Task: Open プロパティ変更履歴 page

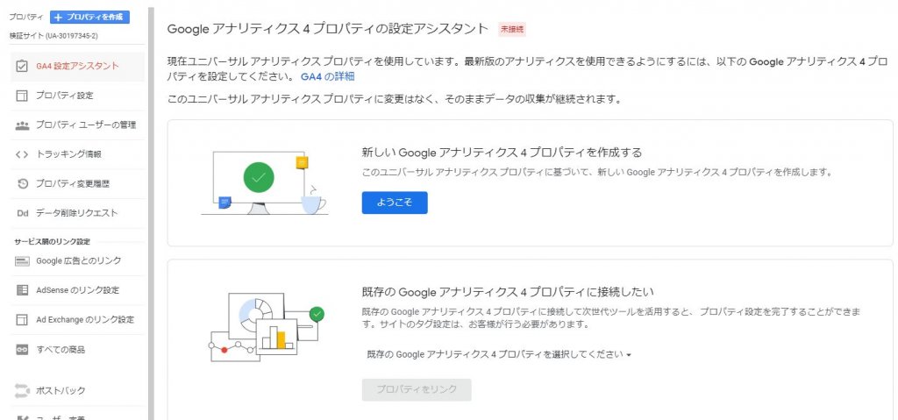Action: (77, 184)
